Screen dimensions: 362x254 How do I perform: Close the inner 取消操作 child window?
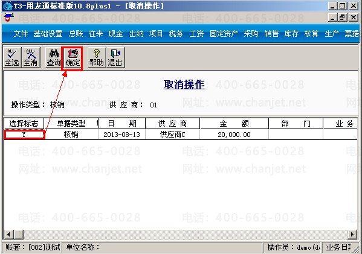pos(354,17)
